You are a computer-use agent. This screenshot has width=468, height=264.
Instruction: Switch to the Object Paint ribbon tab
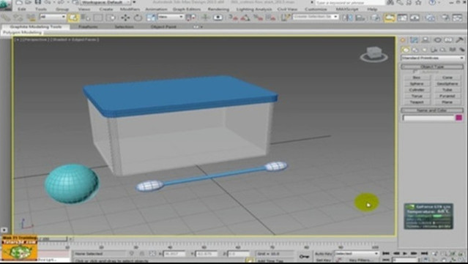pyautogui.click(x=163, y=27)
